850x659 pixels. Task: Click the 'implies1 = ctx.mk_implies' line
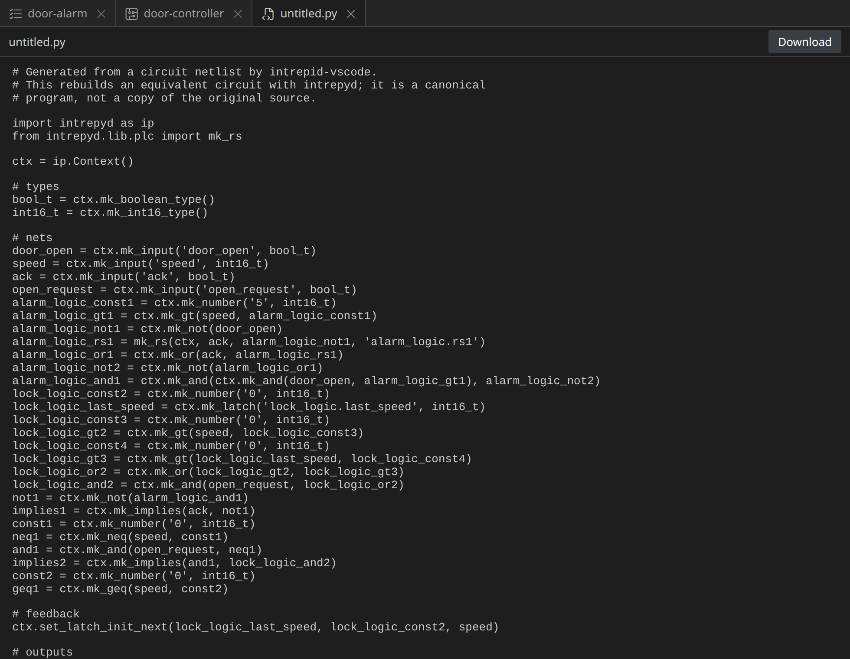pyautogui.click(x=134, y=511)
